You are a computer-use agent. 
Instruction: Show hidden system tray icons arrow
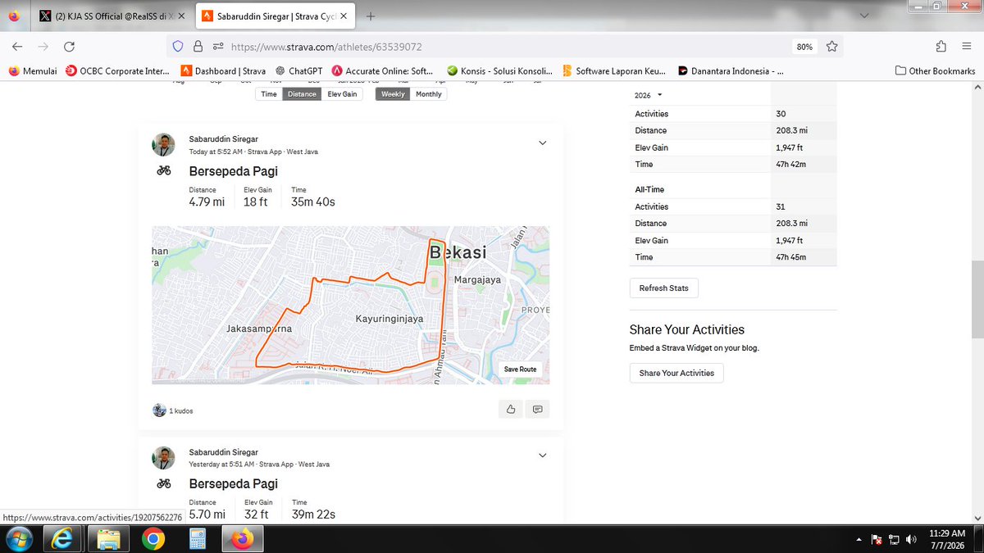click(x=859, y=539)
